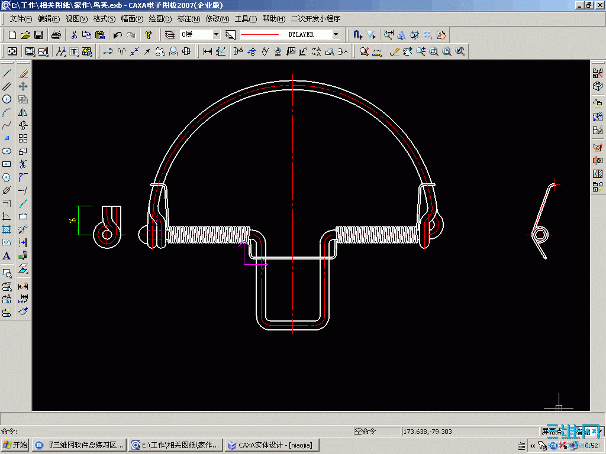The height and width of the screenshot is (454, 606).
Task: Click the Save file icon
Action: click(38, 35)
